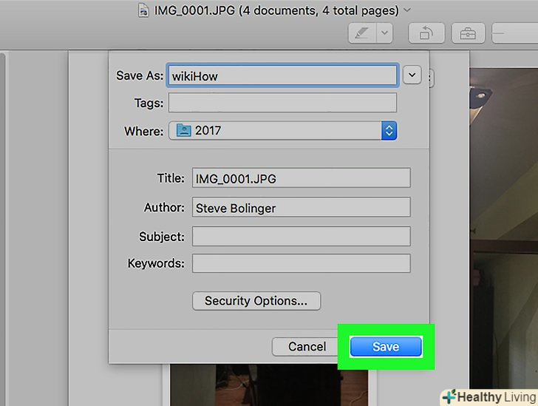Click the rotate left toolbar icon
The height and width of the screenshot is (406, 538).
[x=426, y=34]
